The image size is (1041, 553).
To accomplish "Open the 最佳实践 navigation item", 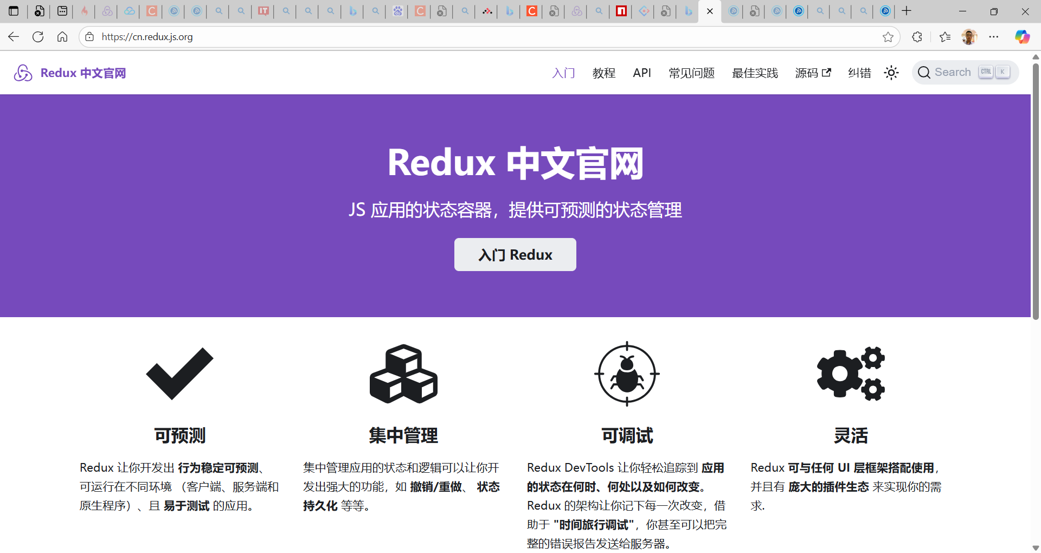I will [x=755, y=73].
